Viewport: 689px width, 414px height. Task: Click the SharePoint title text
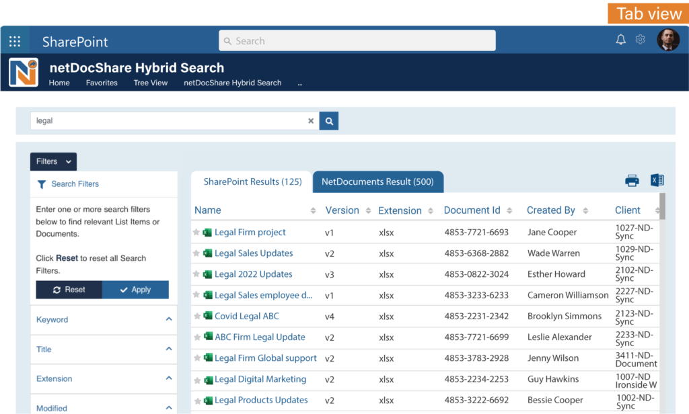click(x=75, y=42)
